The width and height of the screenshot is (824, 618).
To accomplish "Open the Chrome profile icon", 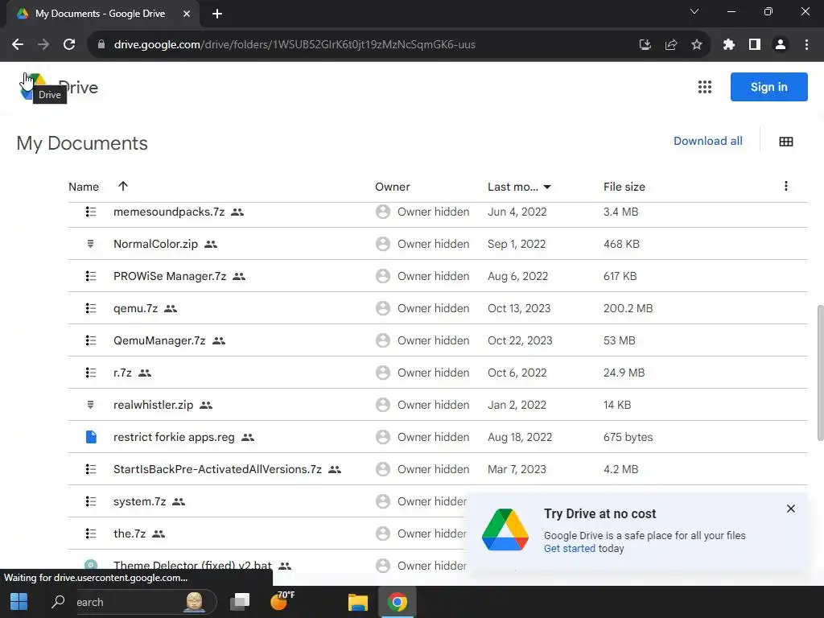I will tap(781, 45).
